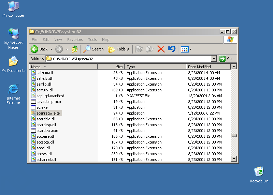The width and height of the screenshot is (273, 195).
Task: Select the My Computer desktop icon
Action: point(13,6)
